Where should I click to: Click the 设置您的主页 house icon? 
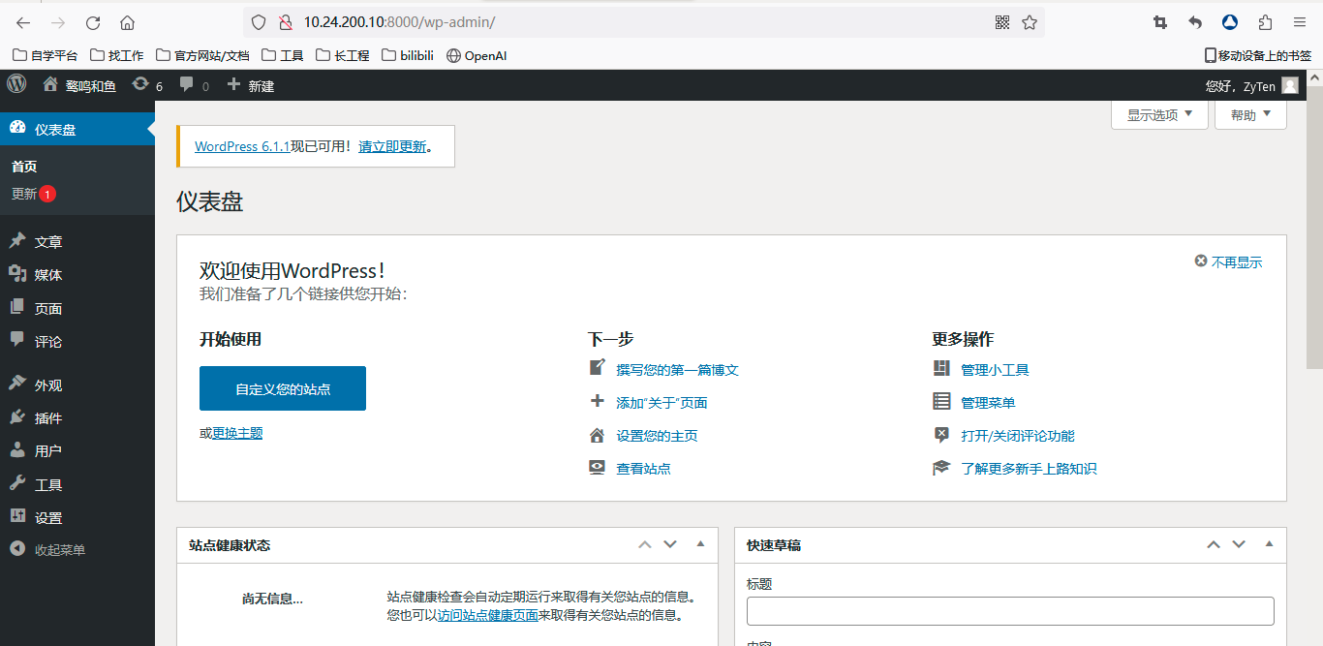pyautogui.click(x=597, y=435)
